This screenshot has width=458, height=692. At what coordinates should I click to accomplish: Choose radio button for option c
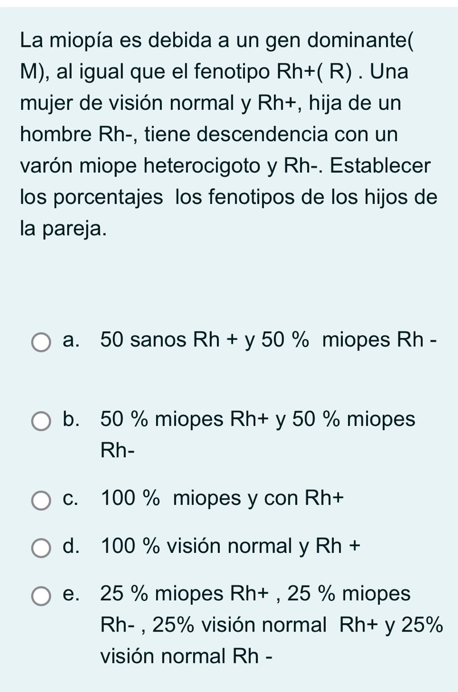40,502
